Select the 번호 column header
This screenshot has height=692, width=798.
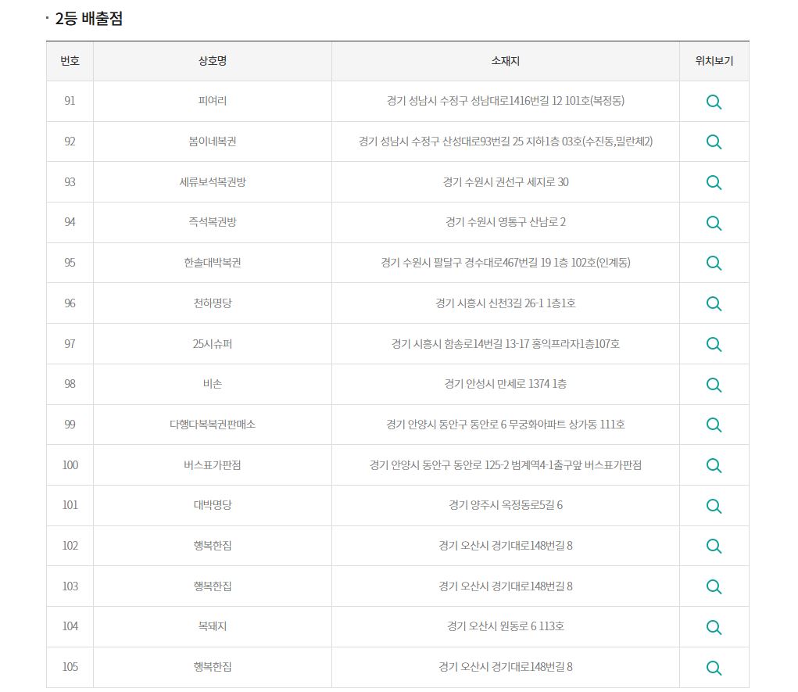pyautogui.click(x=70, y=61)
